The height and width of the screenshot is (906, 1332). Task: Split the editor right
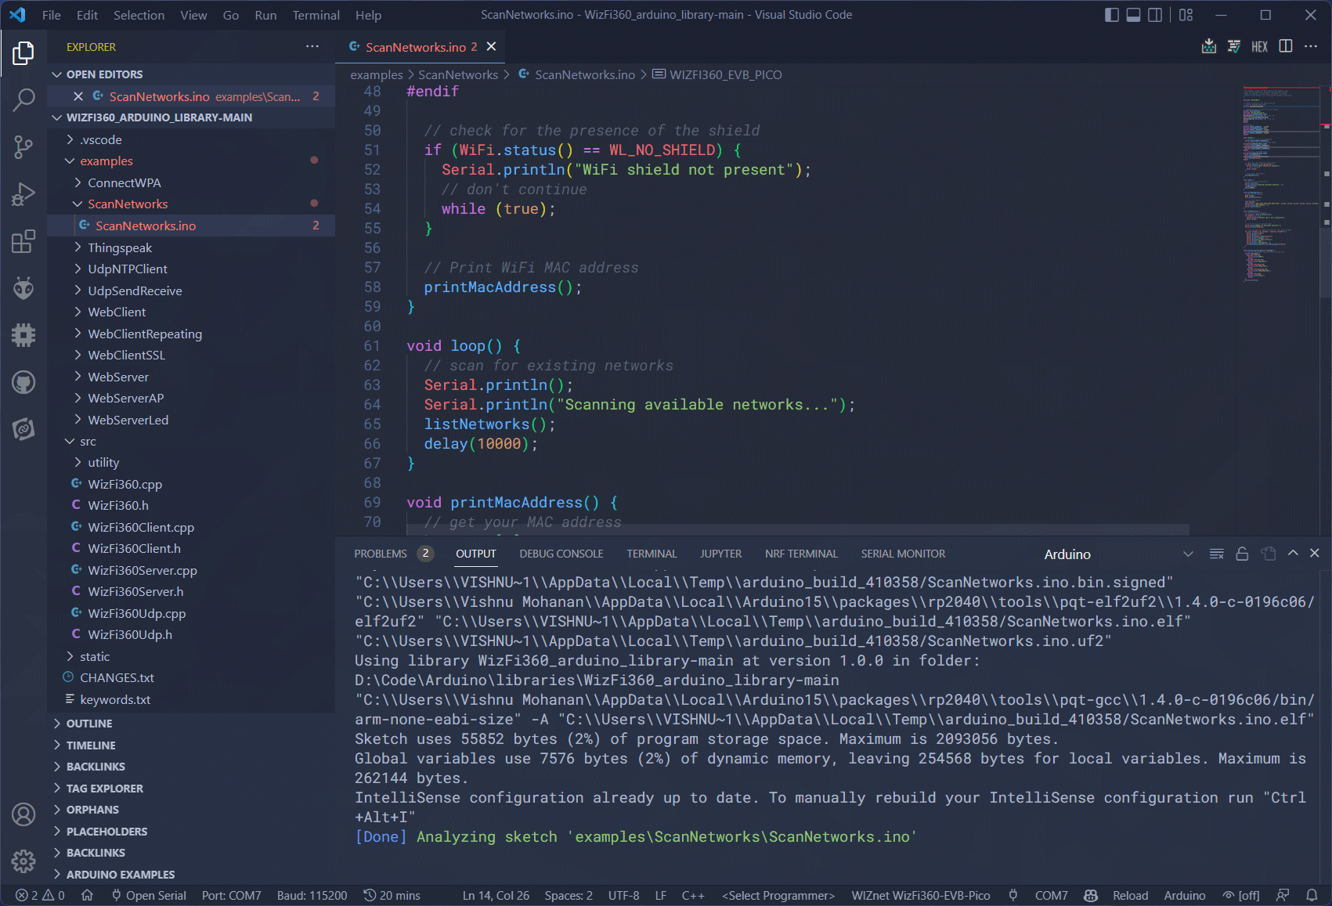coord(1286,46)
